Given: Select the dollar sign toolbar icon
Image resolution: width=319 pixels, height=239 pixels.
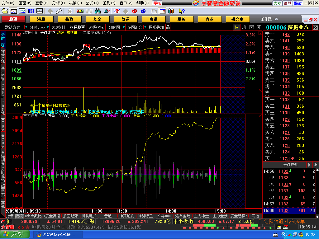Looking at the screenshot, I should (70, 11).
